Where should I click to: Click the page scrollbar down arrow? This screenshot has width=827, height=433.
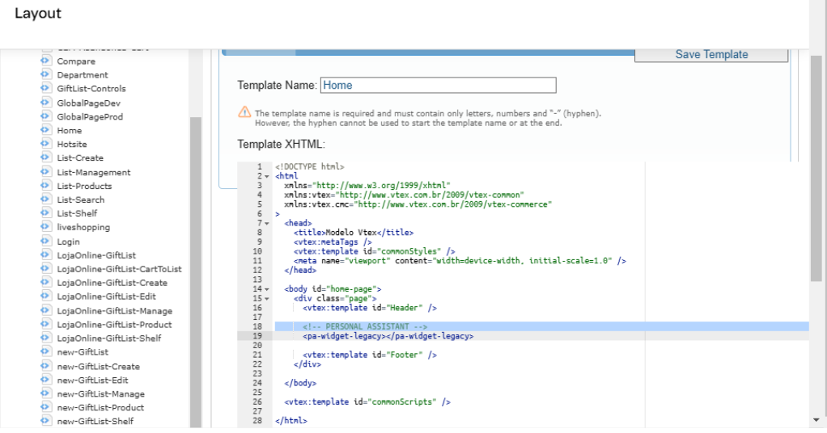tap(816, 420)
